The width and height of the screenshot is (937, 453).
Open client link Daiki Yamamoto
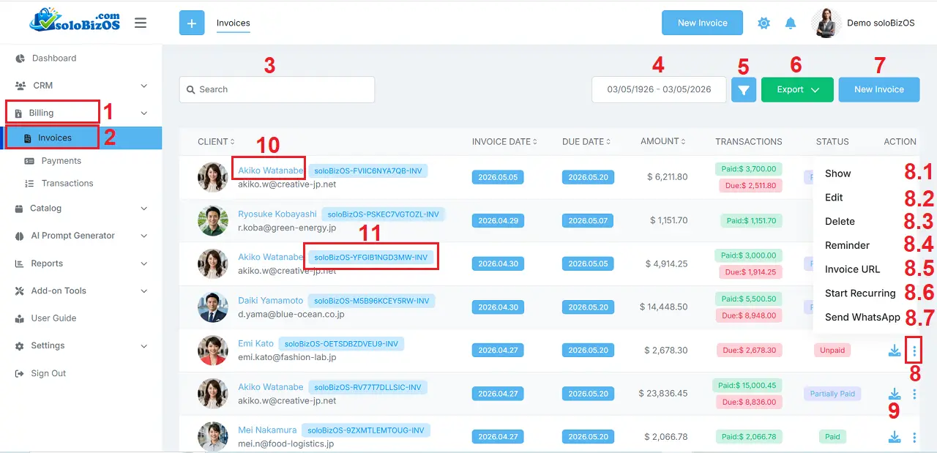pos(270,301)
